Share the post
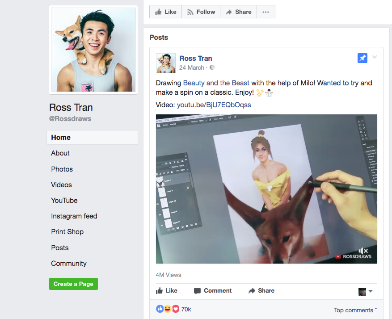Screen dimensions: 392x319 (261, 291)
